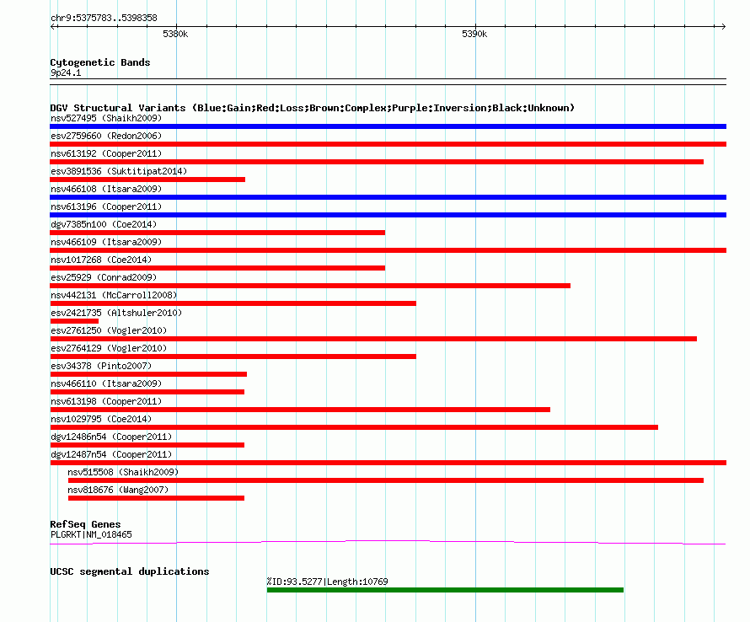Click the dgv7385n100 Coe2014 red bar
Viewport: 750px width, 622px height.
coord(217,233)
